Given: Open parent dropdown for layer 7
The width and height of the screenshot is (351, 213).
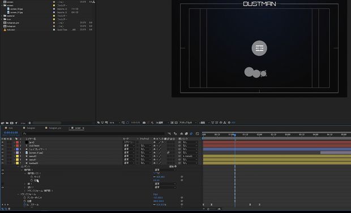Looking at the screenshot, I should [190, 163].
